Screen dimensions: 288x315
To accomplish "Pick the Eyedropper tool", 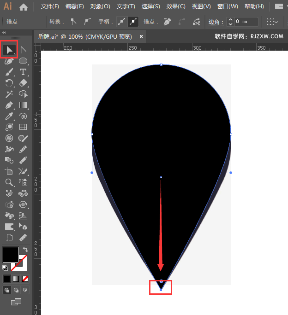I will coord(9,116).
